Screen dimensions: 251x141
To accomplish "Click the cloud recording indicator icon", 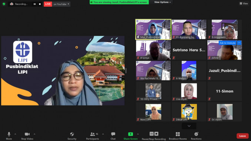I will pos(11,4).
